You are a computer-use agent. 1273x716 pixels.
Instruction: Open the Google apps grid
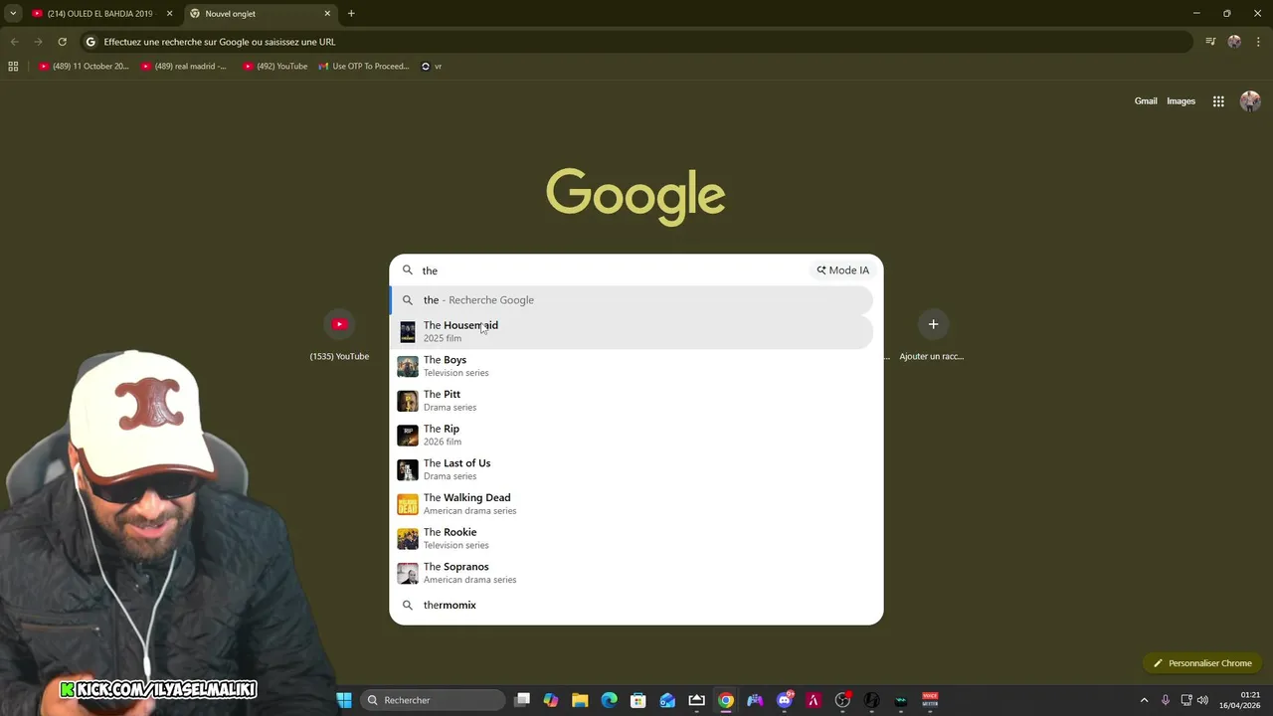(x=1218, y=100)
